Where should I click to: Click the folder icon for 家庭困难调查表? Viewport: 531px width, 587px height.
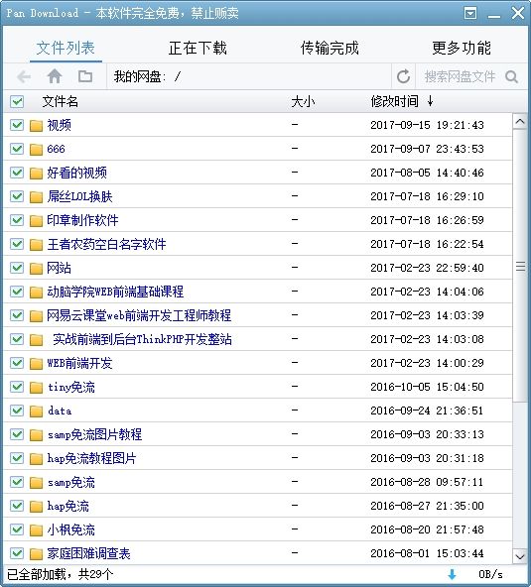36,553
